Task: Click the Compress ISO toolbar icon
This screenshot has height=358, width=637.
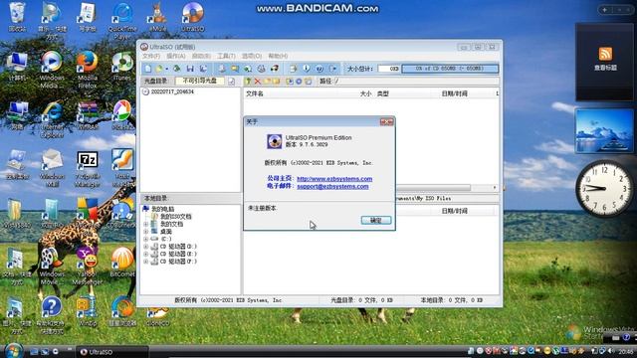Action: tap(235, 69)
